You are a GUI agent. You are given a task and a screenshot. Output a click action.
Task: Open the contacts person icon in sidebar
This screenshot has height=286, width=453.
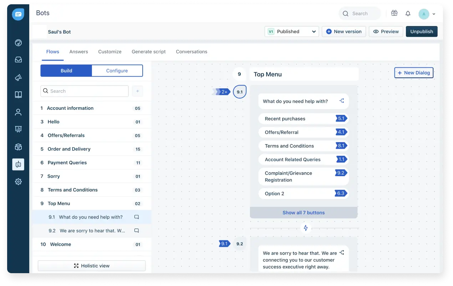tap(18, 112)
